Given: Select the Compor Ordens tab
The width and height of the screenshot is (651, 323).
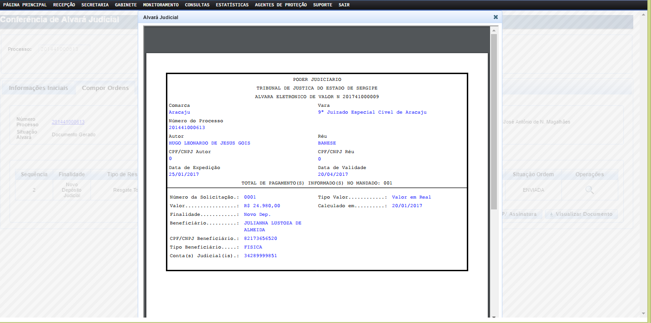Looking at the screenshot, I should click(105, 88).
